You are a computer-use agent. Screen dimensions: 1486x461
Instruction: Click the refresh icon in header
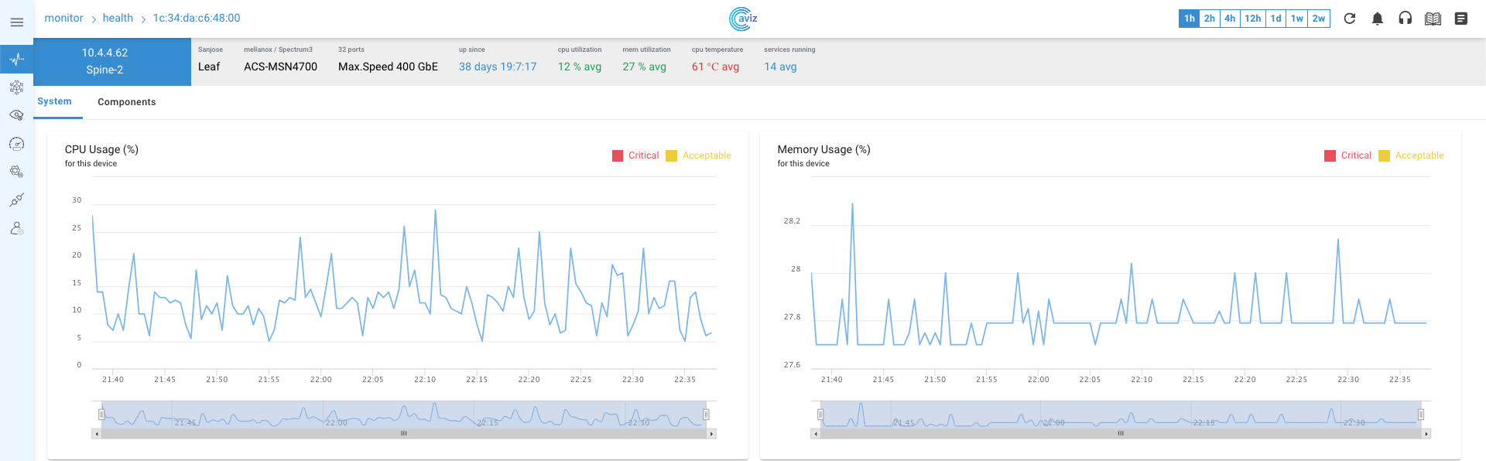point(1349,19)
